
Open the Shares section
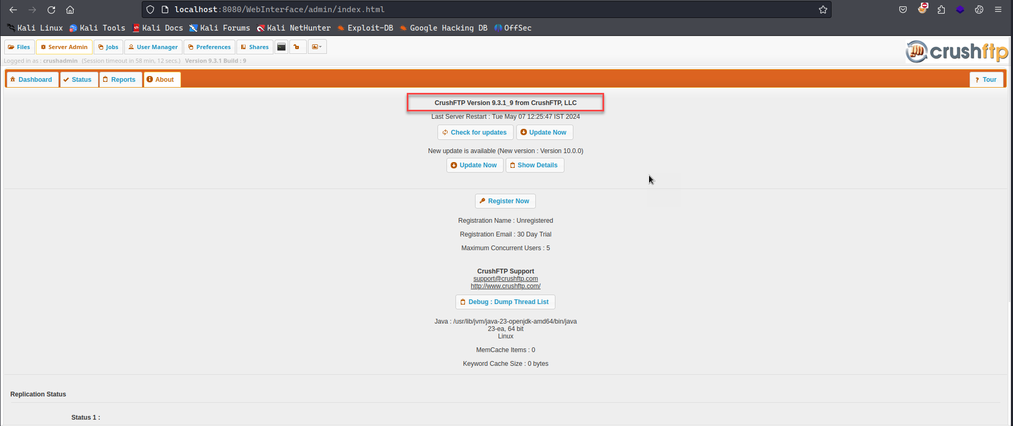tap(255, 47)
